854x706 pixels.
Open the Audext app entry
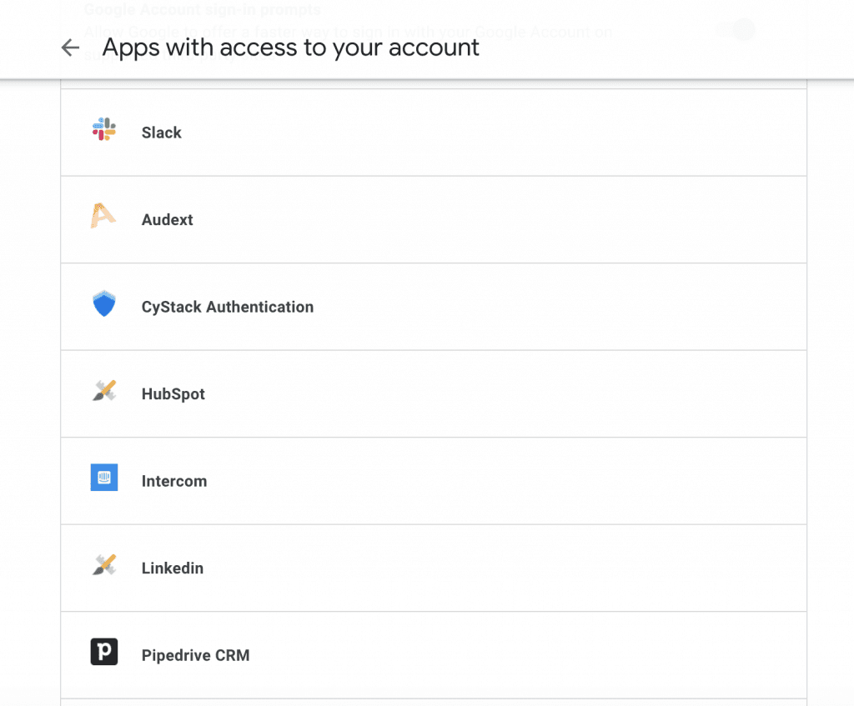pos(434,219)
